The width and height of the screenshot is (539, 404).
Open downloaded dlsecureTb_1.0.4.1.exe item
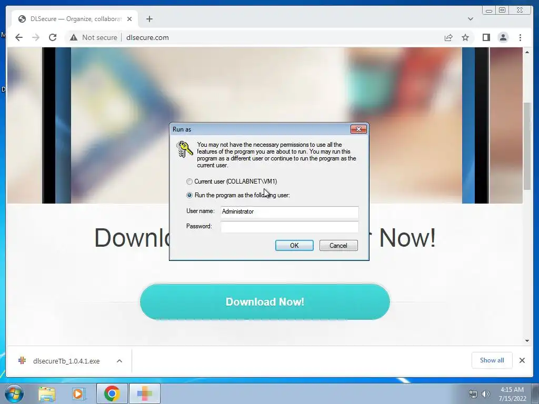click(x=66, y=361)
